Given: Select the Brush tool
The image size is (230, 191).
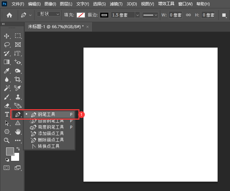Looking at the screenshot, I should point(7,97).
